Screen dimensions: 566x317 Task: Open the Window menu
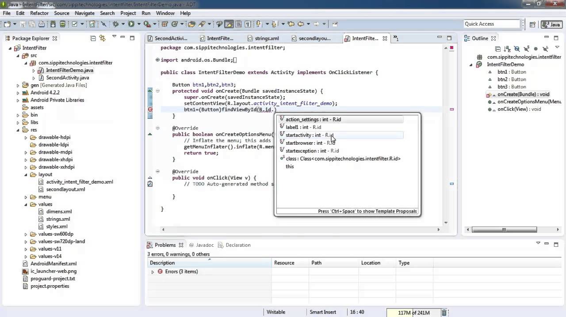coord(165,13)
